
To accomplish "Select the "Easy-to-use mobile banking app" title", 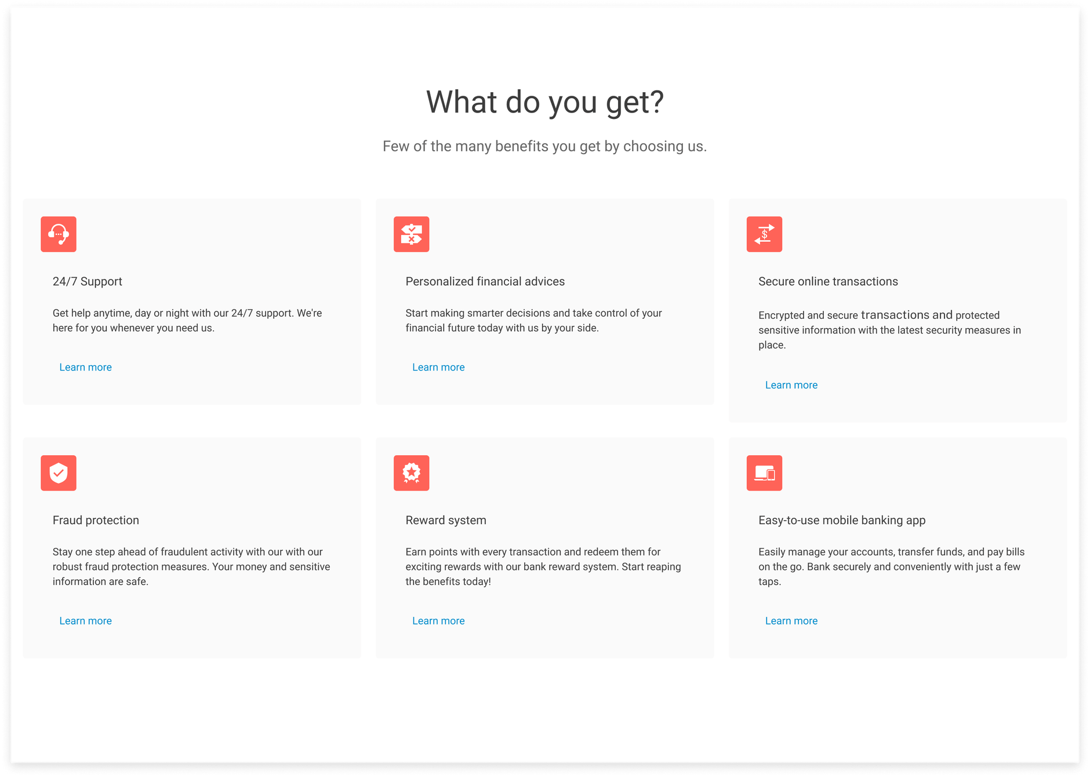I will click(842, 520).
